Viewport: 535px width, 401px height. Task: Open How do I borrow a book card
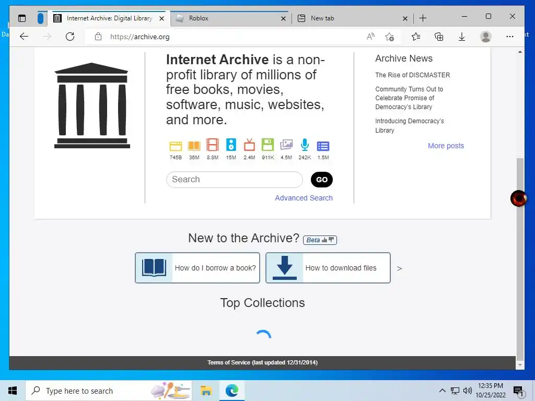[197, 268]
